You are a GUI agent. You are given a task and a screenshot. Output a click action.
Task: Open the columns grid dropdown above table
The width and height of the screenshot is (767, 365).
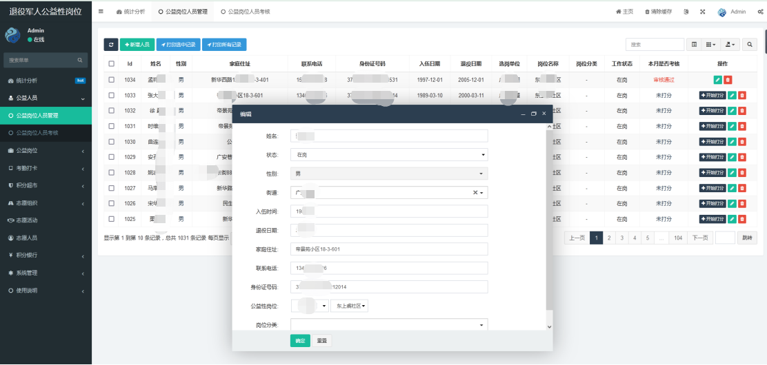coord(711,45)
